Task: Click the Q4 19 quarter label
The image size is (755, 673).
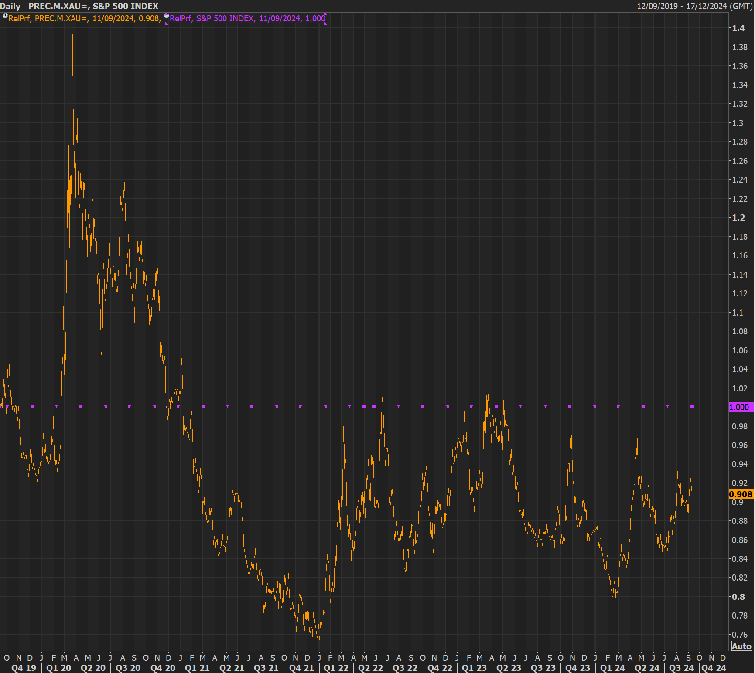Action: pyautogui.click(x=24, y=668)
